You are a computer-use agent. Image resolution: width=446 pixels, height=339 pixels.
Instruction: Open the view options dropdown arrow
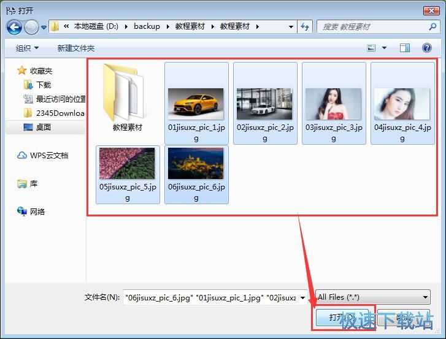(384, 48)
